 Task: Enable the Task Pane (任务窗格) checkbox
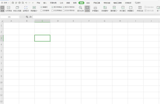[41, 10]
